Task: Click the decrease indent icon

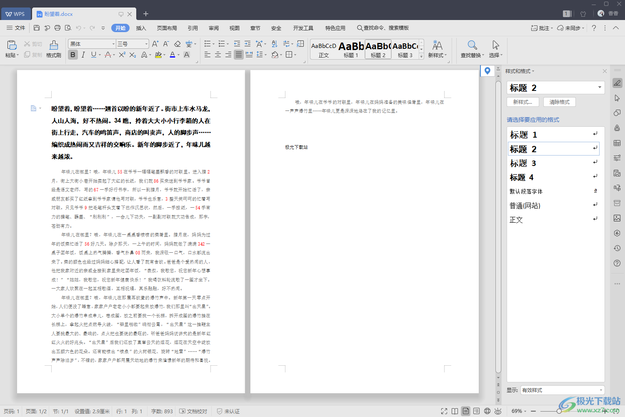Action: [237, 44]
